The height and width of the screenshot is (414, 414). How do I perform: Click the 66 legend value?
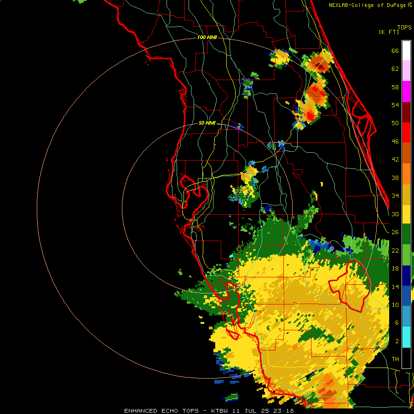(395, 51)
